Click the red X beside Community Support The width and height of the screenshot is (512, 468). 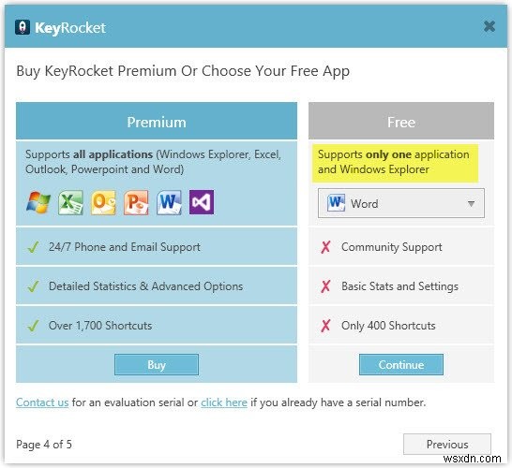click(x=325, y=247)
